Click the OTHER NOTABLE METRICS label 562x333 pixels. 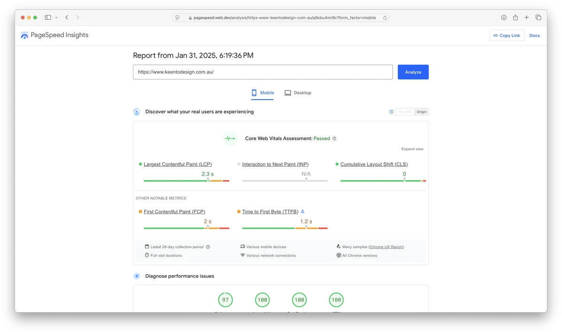(161, 198)
